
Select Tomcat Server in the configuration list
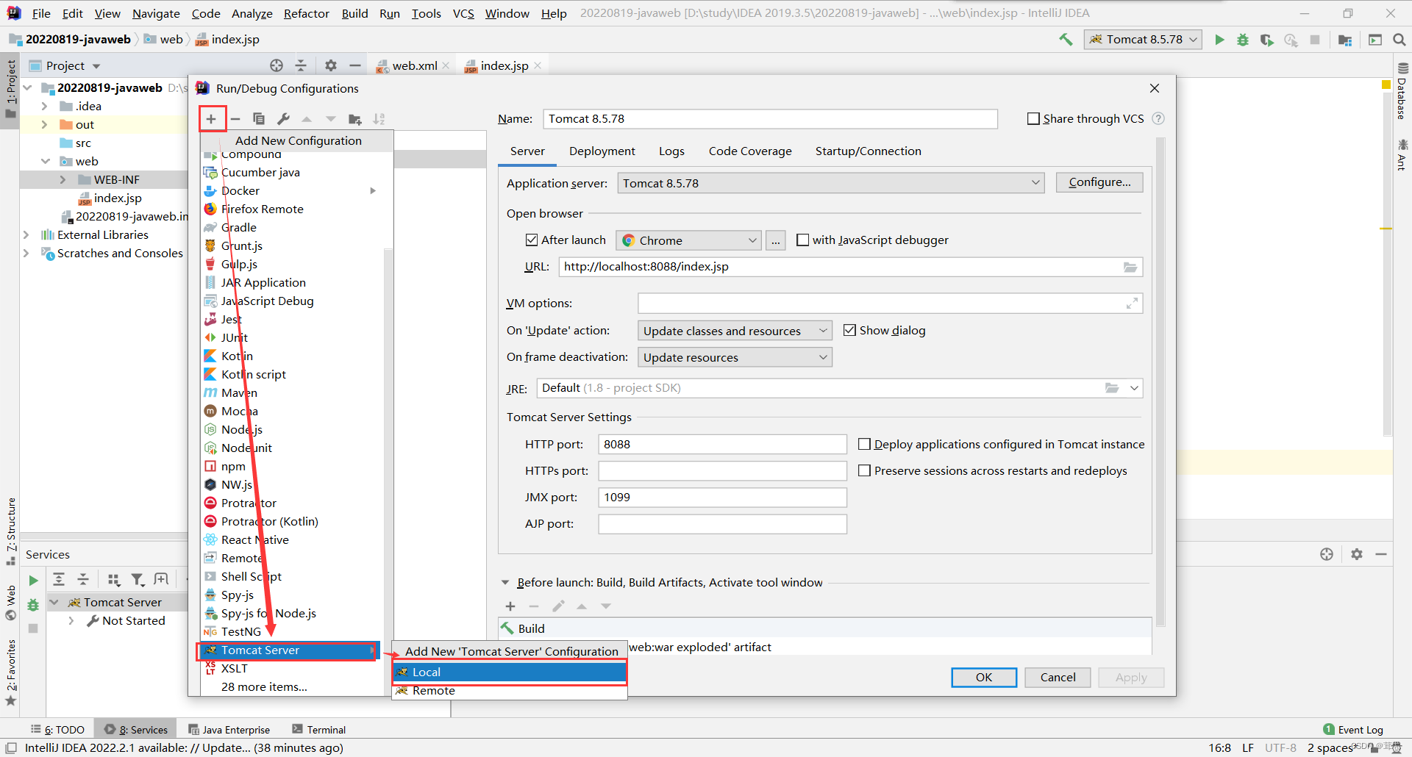[x=288, y=650]
